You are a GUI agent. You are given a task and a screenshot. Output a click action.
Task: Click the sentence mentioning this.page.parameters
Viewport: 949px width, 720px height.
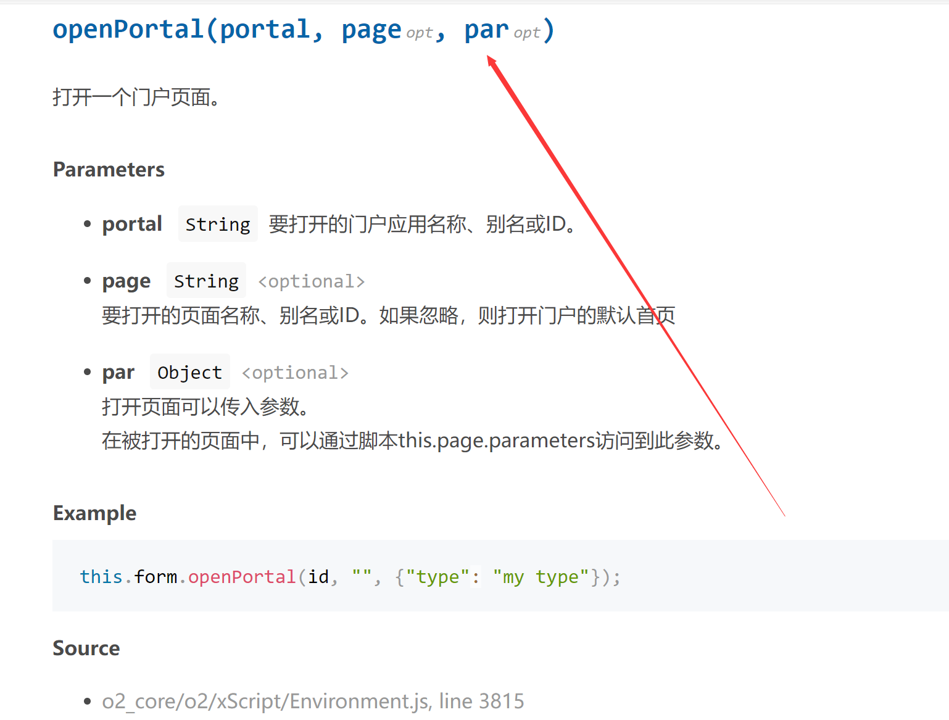[412, 441]
